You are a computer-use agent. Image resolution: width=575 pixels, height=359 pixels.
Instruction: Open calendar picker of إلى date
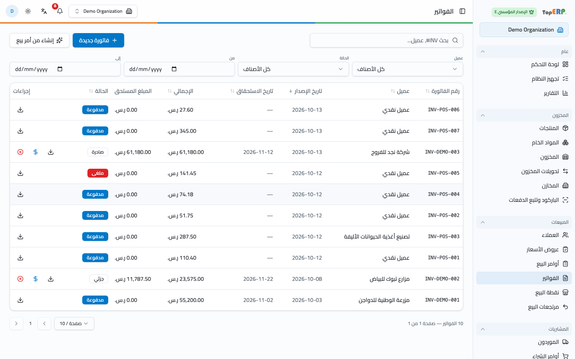(x=60, y=69)
